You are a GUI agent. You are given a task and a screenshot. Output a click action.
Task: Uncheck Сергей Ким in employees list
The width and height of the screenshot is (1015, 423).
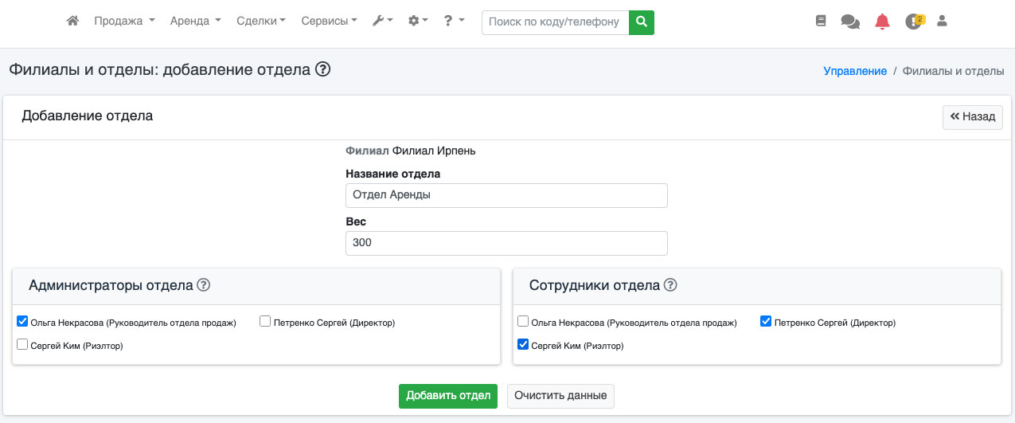523,345
